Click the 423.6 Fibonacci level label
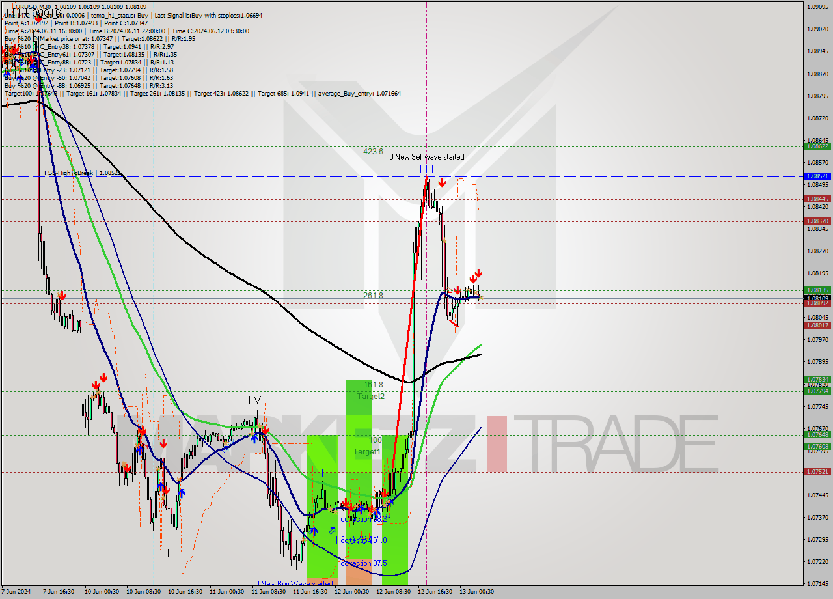The height and width of the screenshot is (599, 833). click(x=373, y=151)
